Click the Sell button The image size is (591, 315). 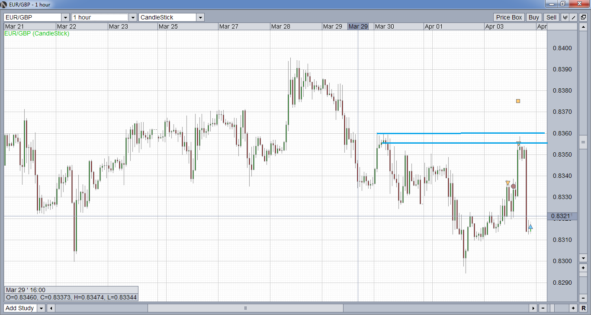[x=551, y=17]
